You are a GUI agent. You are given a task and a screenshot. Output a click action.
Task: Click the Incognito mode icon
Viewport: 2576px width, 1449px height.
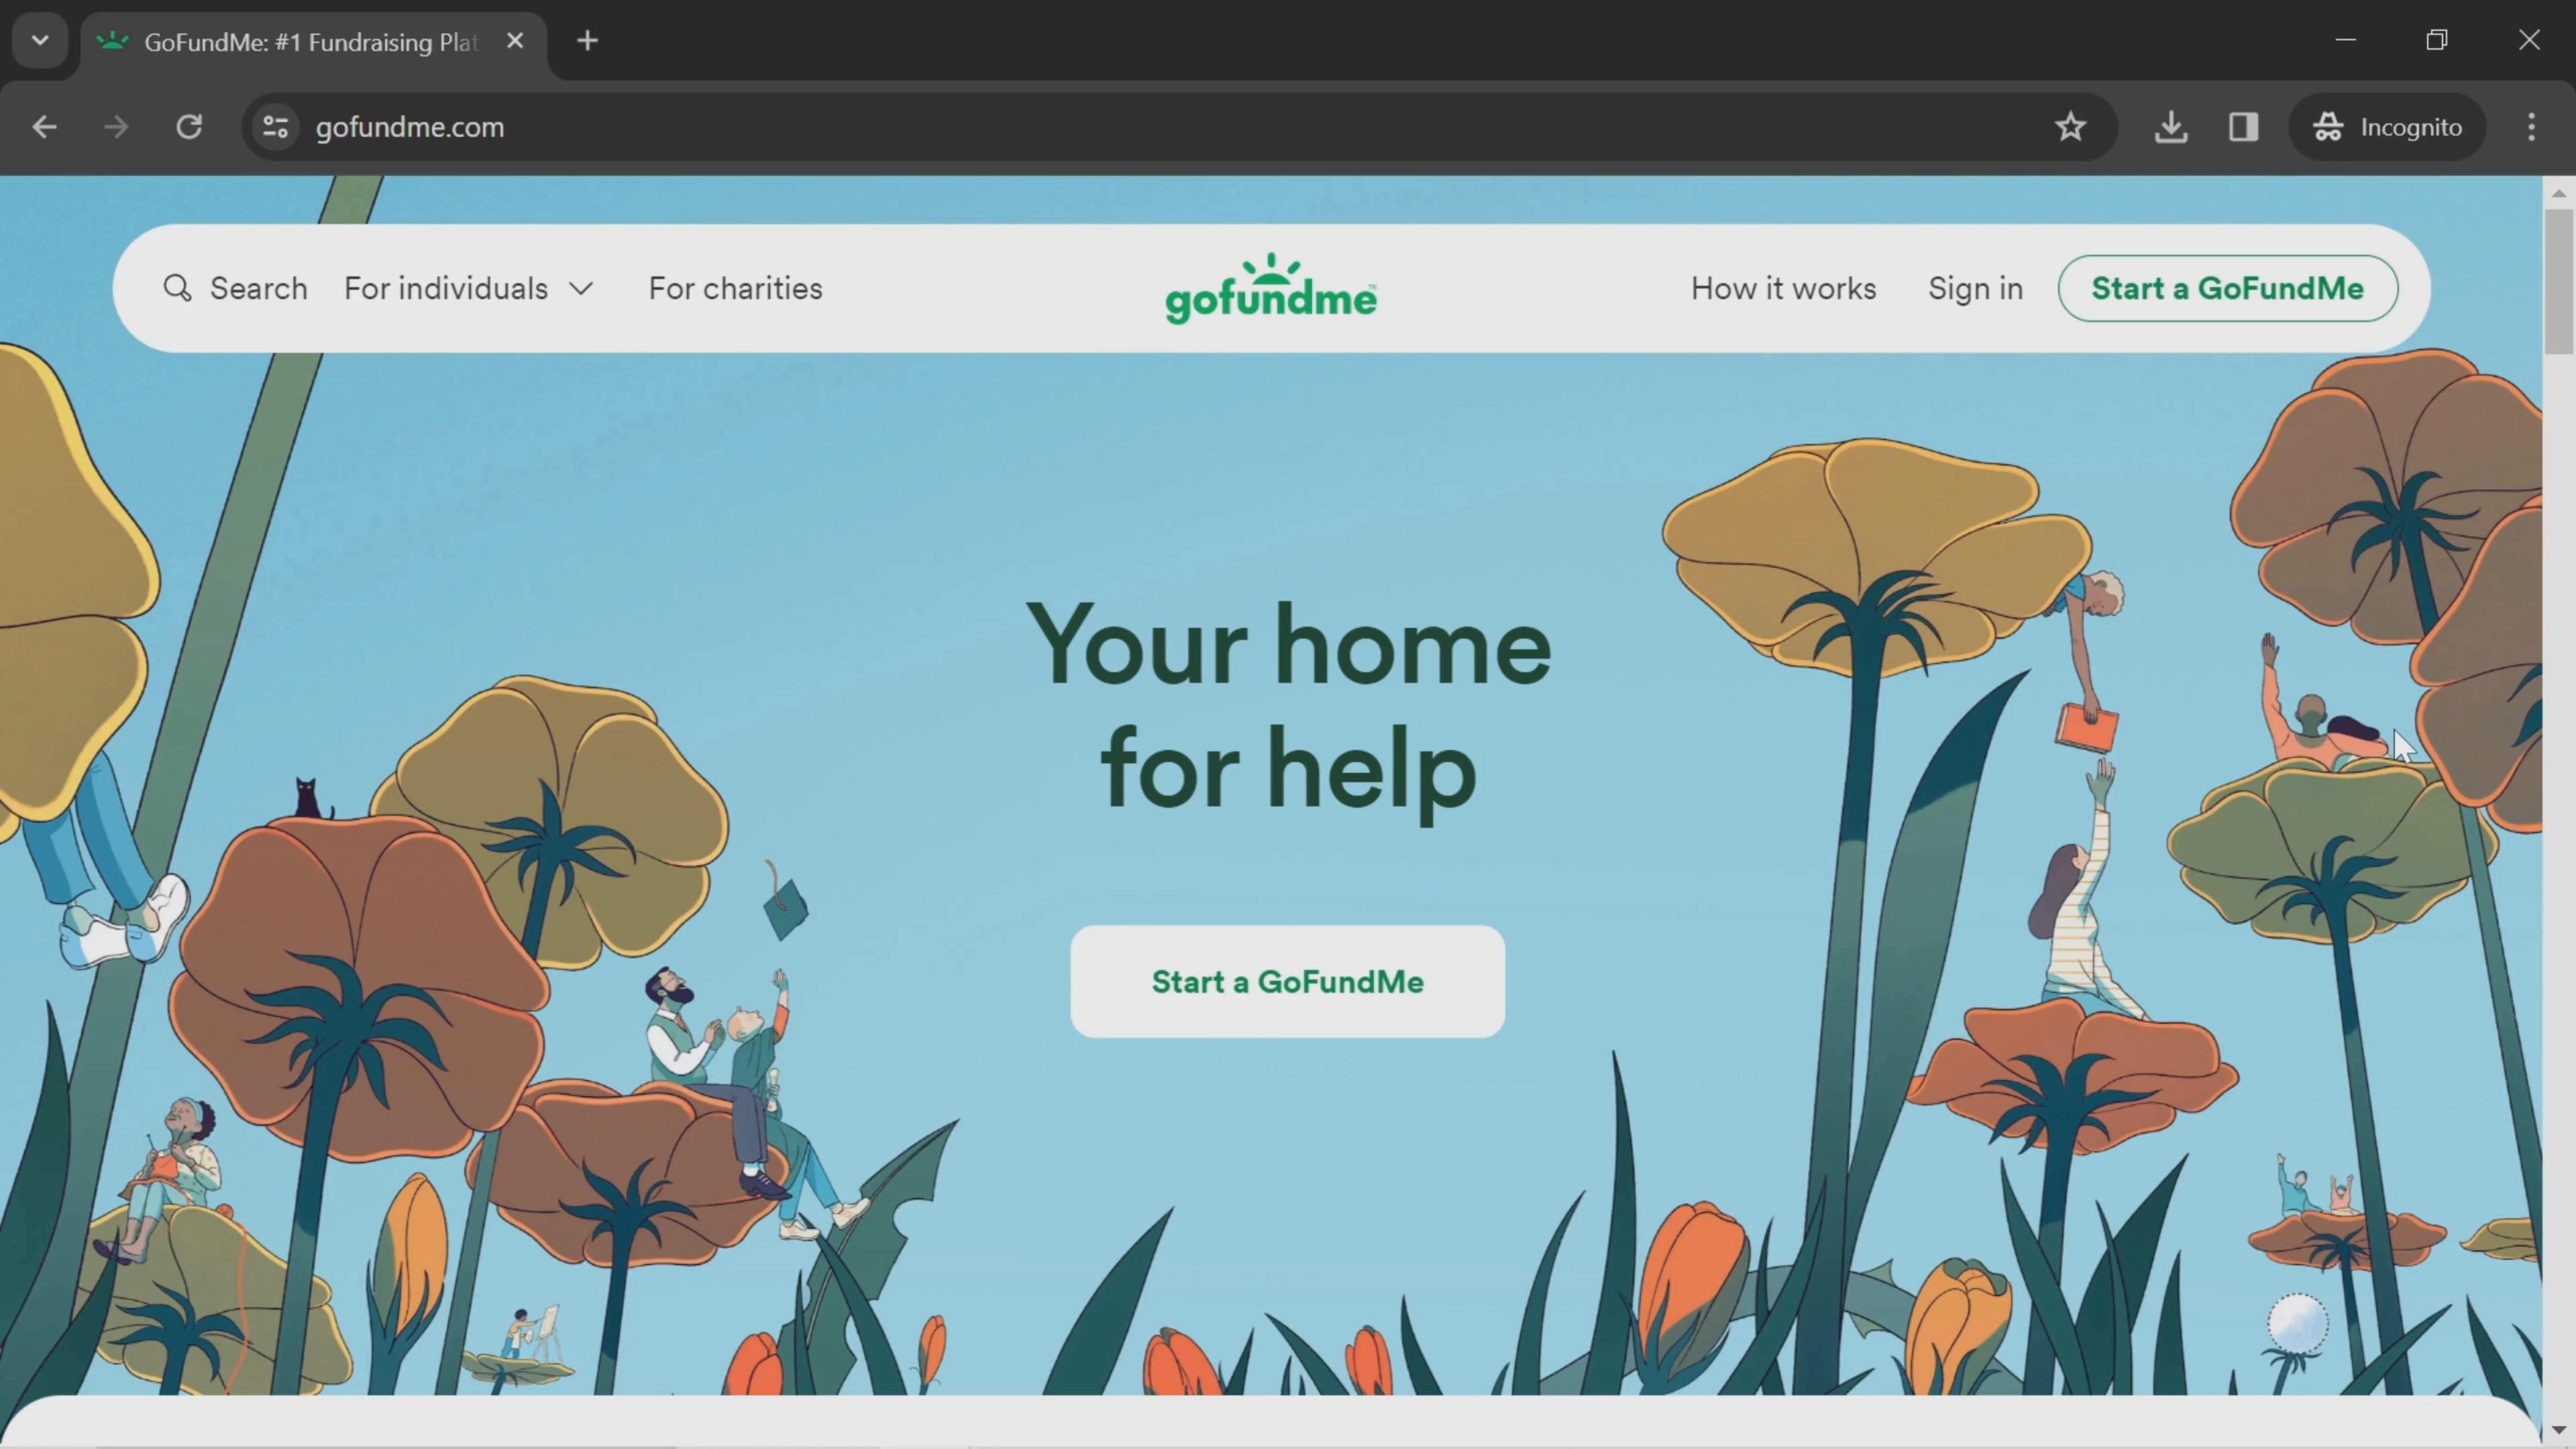(x=2330, y=125)
